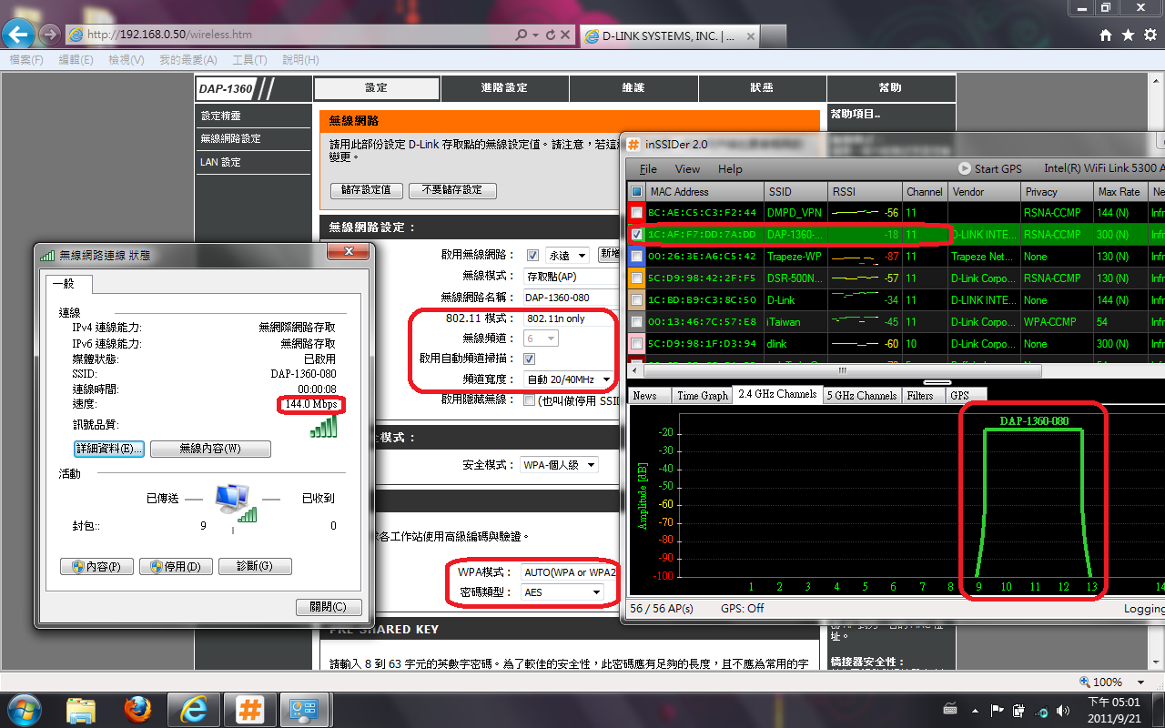
Task: Switch to the Time Graph tab
Action: coord(702,396)
